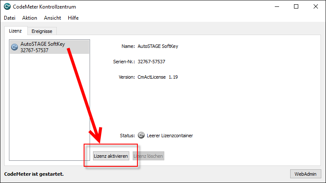The image size is (326, 183).
Task: Select the Lizenz tab
Action: pos(16,31)
